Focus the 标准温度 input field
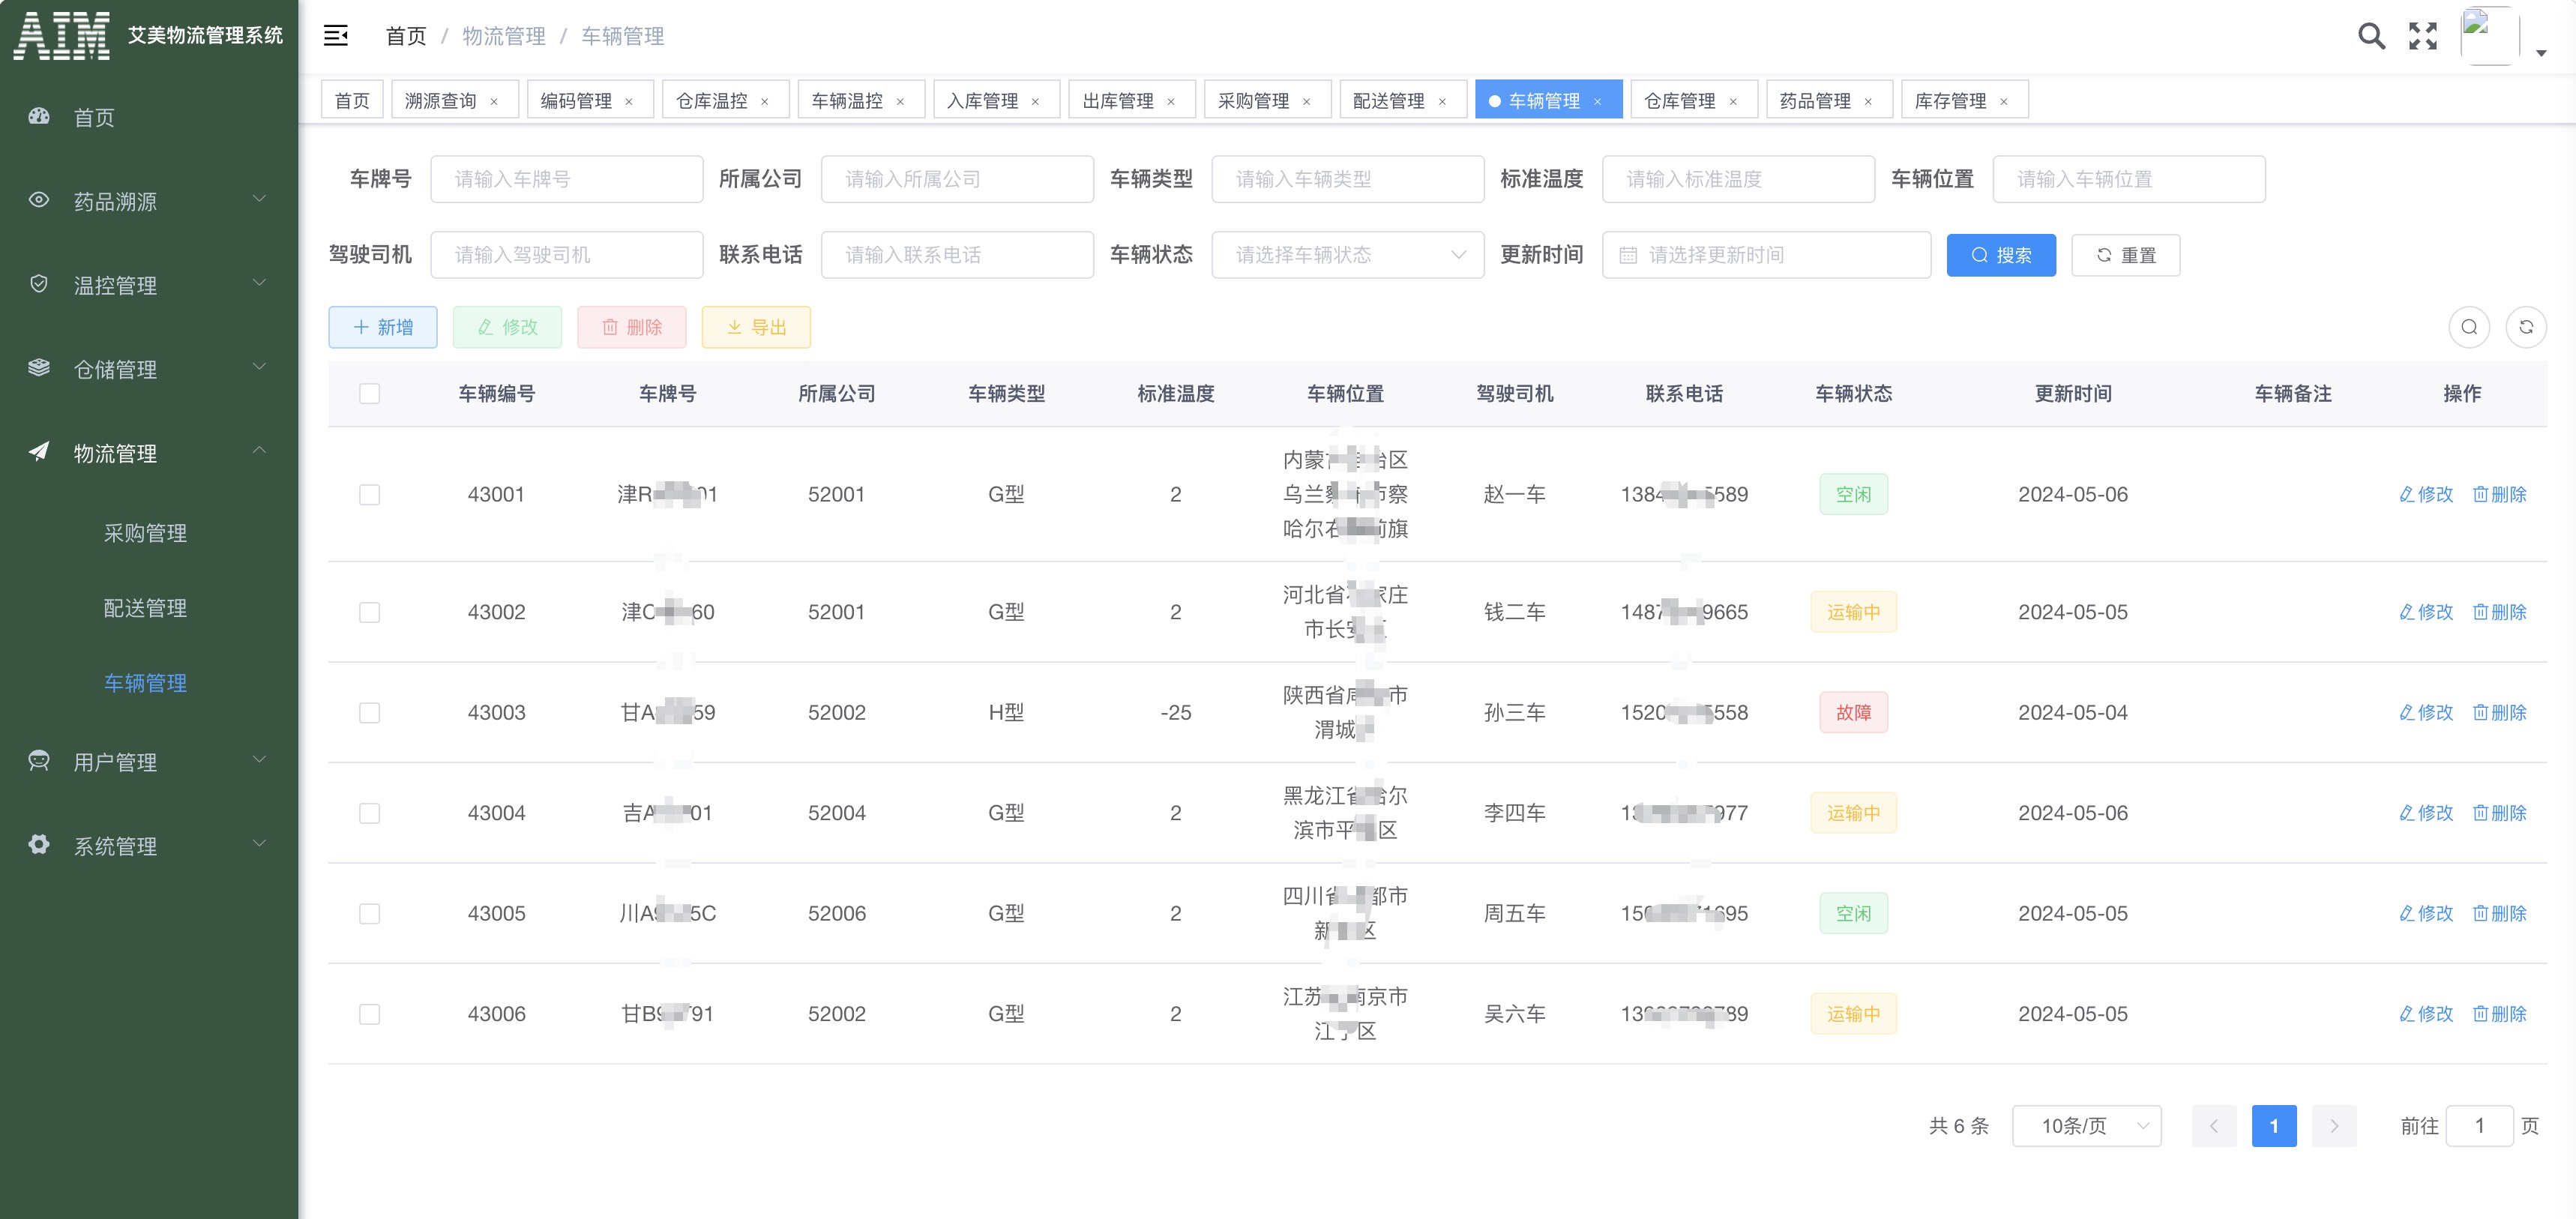Screen dimensions: 2576x1219 pyautogui.click(x=1738, y=179)
